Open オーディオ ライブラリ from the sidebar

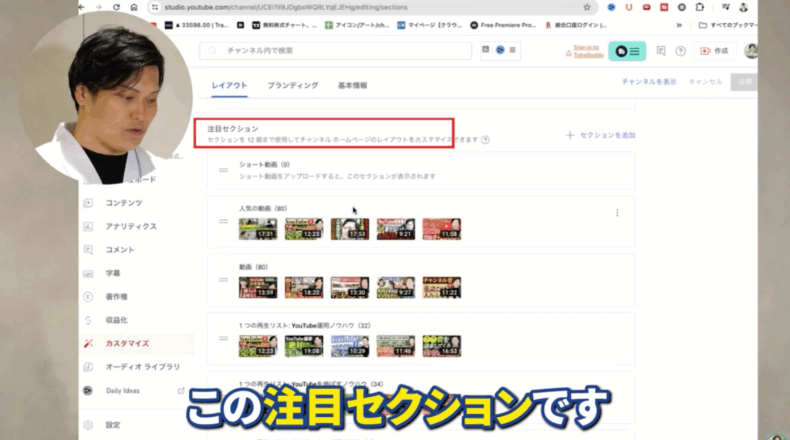point(143,367)
